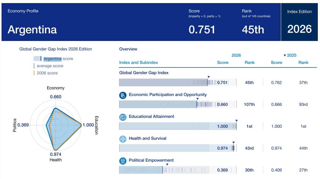Click the Global Gender Gap Index score bar
The height and width of the screenshot is (179, 320).
[x=178, y=82]
